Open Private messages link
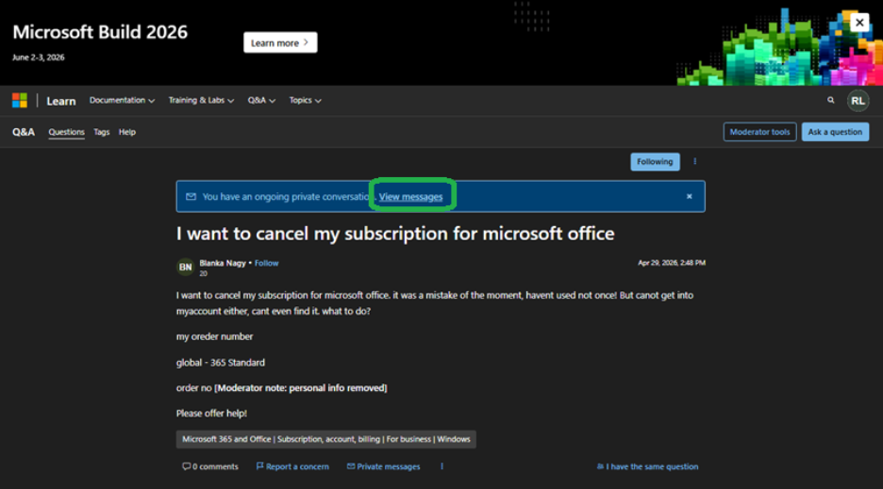Image resolution: width=883 pixels, height=489 pixels. [x=384, y=466]
